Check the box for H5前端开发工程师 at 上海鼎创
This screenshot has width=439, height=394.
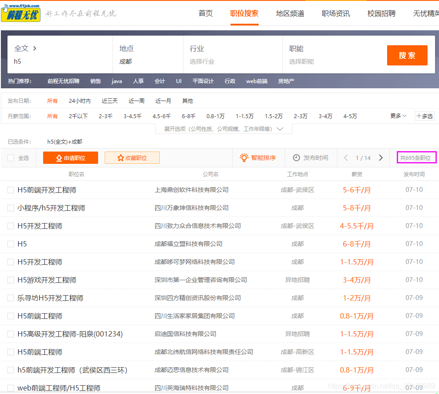tap(11, 190)
